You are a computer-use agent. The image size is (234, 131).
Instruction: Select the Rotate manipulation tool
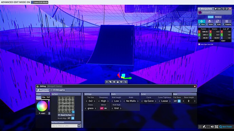(210, 22)
